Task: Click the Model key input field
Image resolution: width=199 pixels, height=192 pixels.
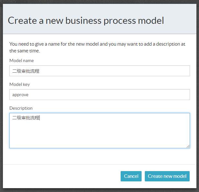Action: point(99,95)
